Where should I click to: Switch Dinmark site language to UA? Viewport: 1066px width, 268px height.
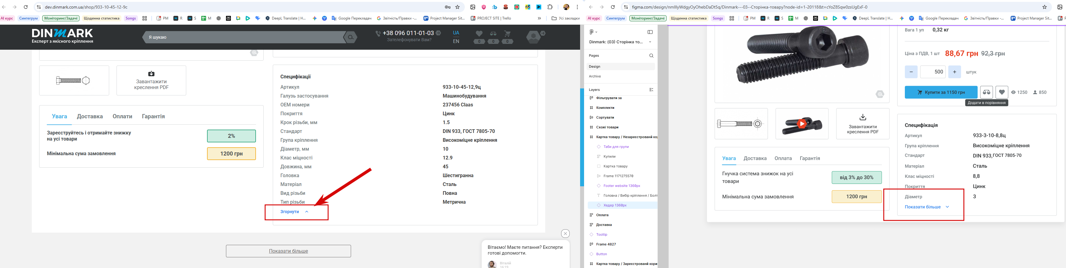click(x=456, y=33)
